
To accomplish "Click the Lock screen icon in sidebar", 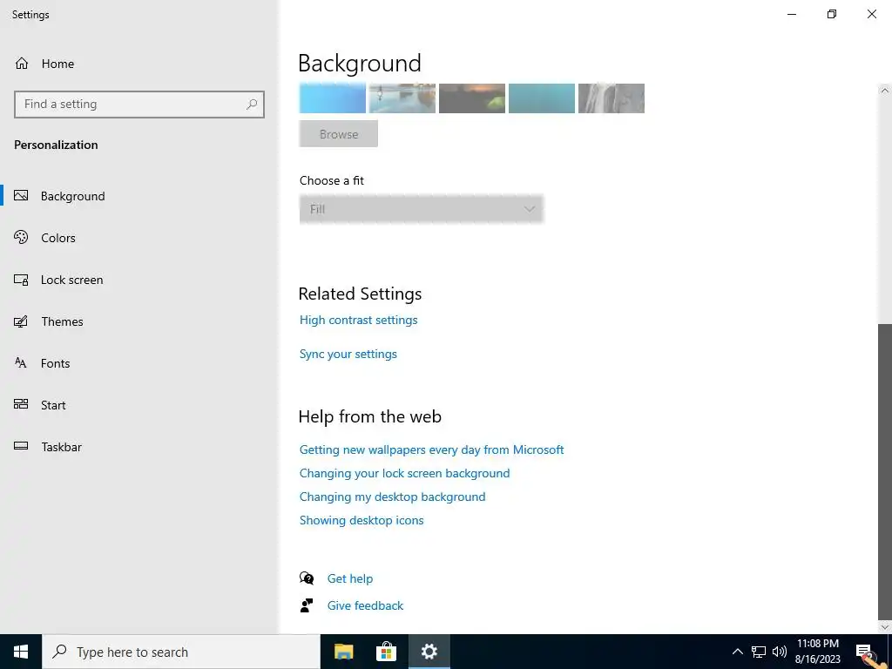I will (x=21, y=280).
